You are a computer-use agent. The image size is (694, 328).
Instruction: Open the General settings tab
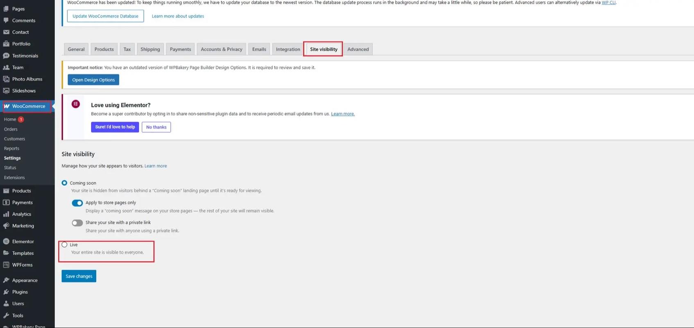(76, 49)
